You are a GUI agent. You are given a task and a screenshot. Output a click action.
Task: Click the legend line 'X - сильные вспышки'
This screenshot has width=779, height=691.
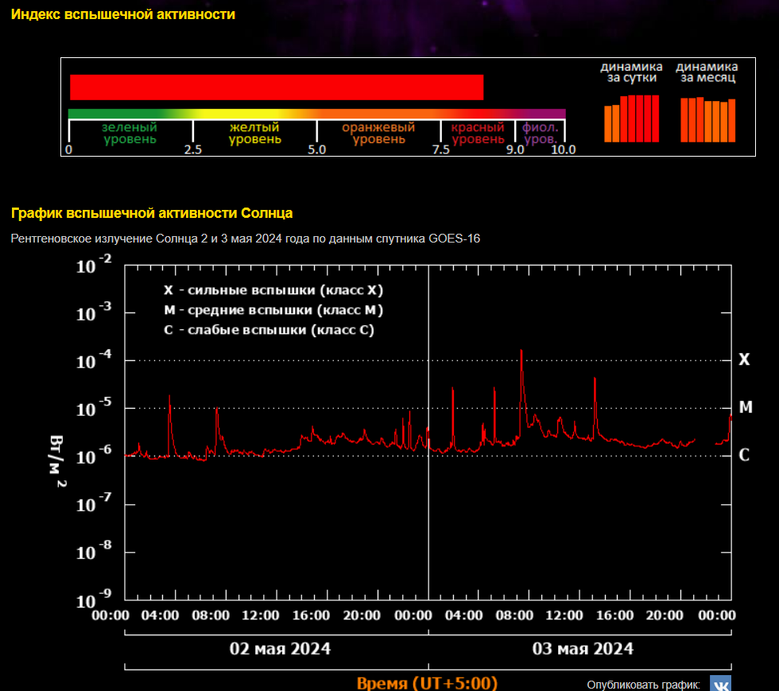(273, 290)
